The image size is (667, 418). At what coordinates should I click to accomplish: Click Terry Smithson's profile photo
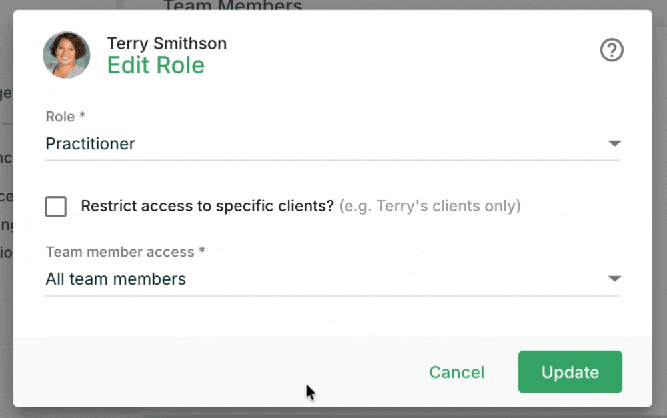tap(66, 55)
